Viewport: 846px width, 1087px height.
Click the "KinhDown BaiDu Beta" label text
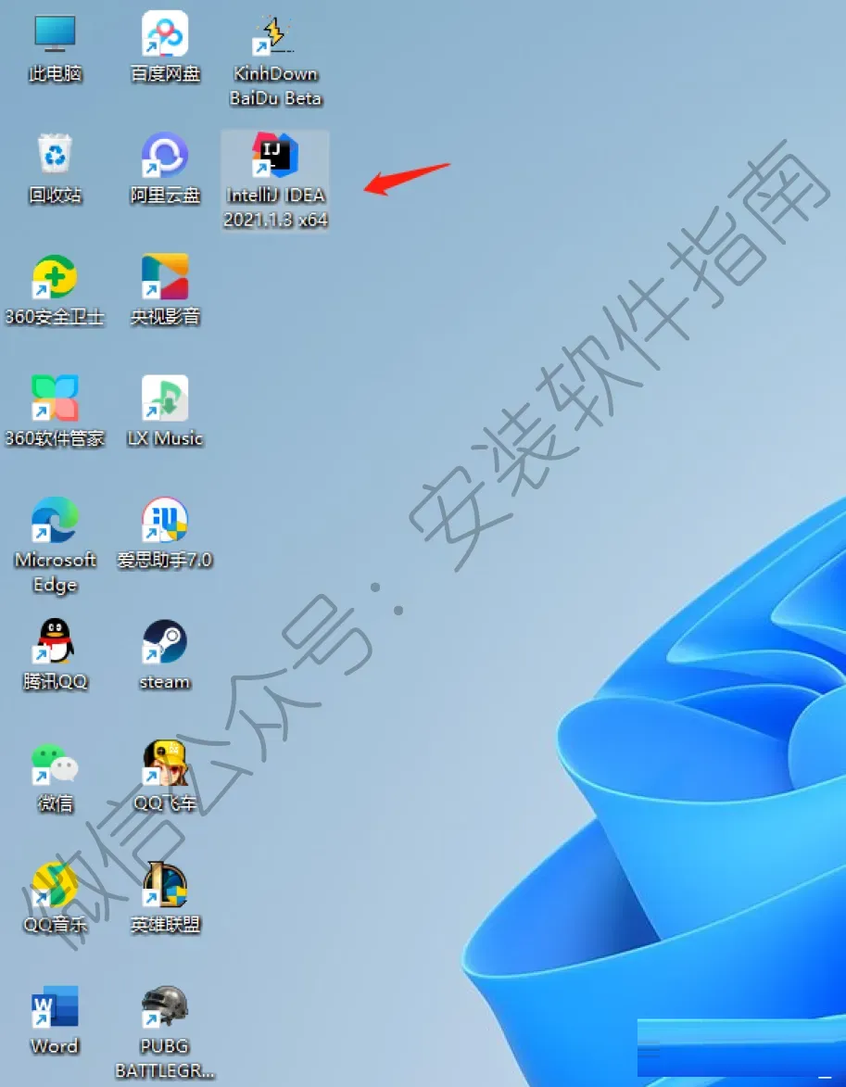coord(275,86)
